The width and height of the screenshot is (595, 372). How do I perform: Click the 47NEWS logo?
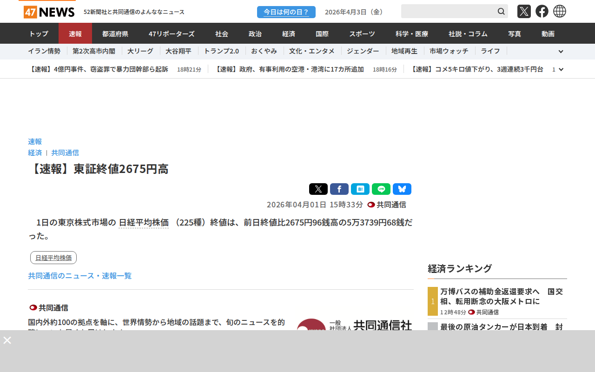49,12
